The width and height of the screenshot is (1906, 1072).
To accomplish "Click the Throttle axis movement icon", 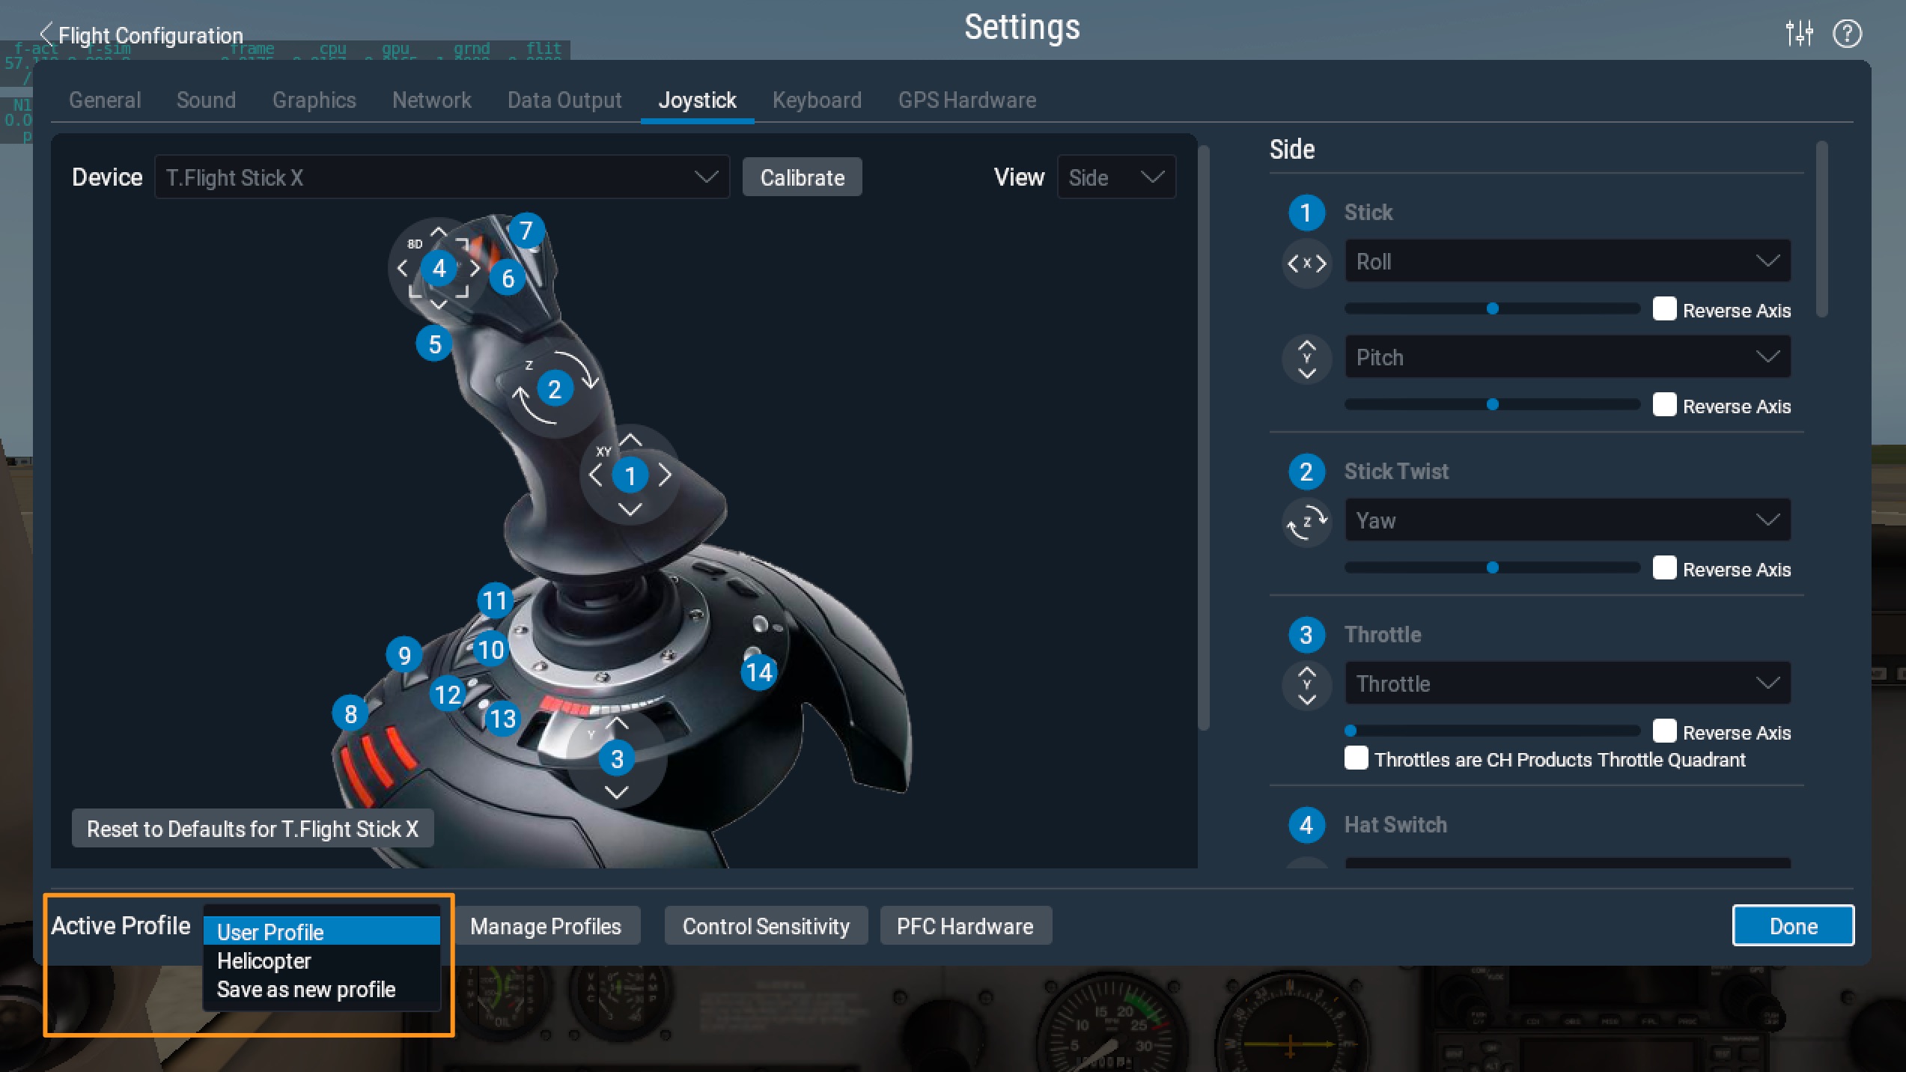I will point(1308,683).
